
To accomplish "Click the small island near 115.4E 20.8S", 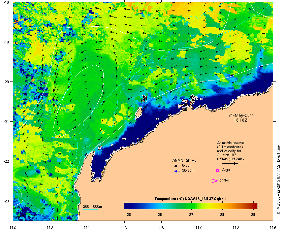I will click(x=138, y=113).
